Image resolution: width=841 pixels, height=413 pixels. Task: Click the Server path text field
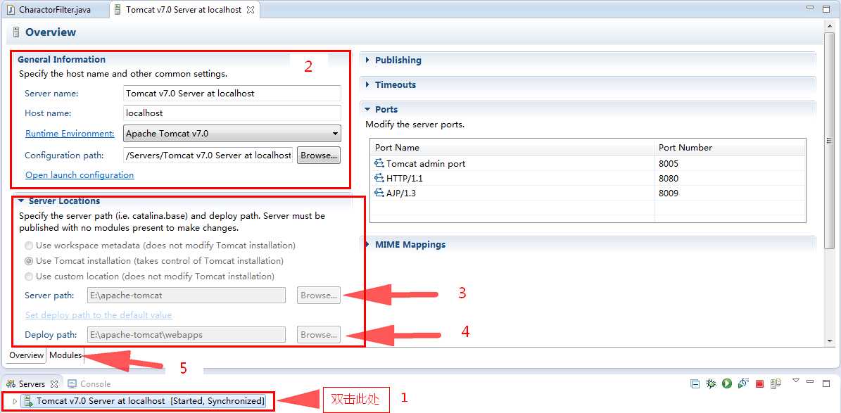coord(186,296)
